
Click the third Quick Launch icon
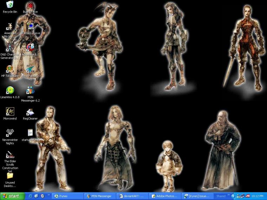coord(42,196)
